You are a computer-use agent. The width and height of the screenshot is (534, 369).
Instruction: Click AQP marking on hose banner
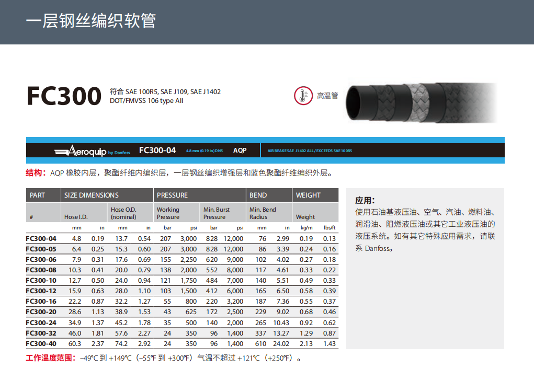pyautogui.click(x=240, y=151)
